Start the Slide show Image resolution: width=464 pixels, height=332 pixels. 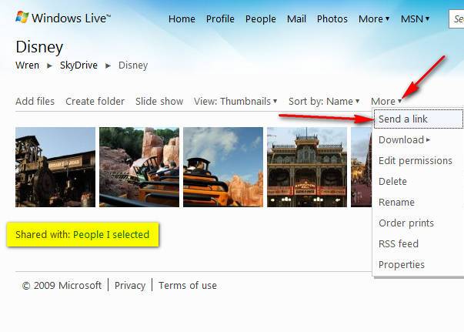coord(159,101)
